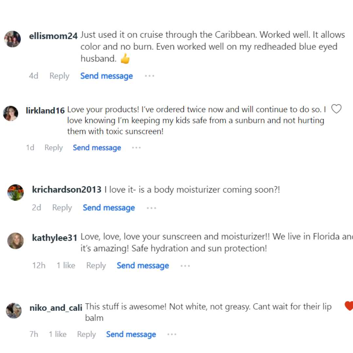Open more options on ellismom24's comment
Image resolution: width=353 pixels, height=353 pixels.
click(149, 76)
